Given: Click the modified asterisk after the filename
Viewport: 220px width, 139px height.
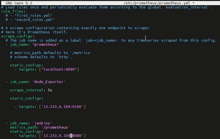Looking at the screenshot, I should 193,3.
